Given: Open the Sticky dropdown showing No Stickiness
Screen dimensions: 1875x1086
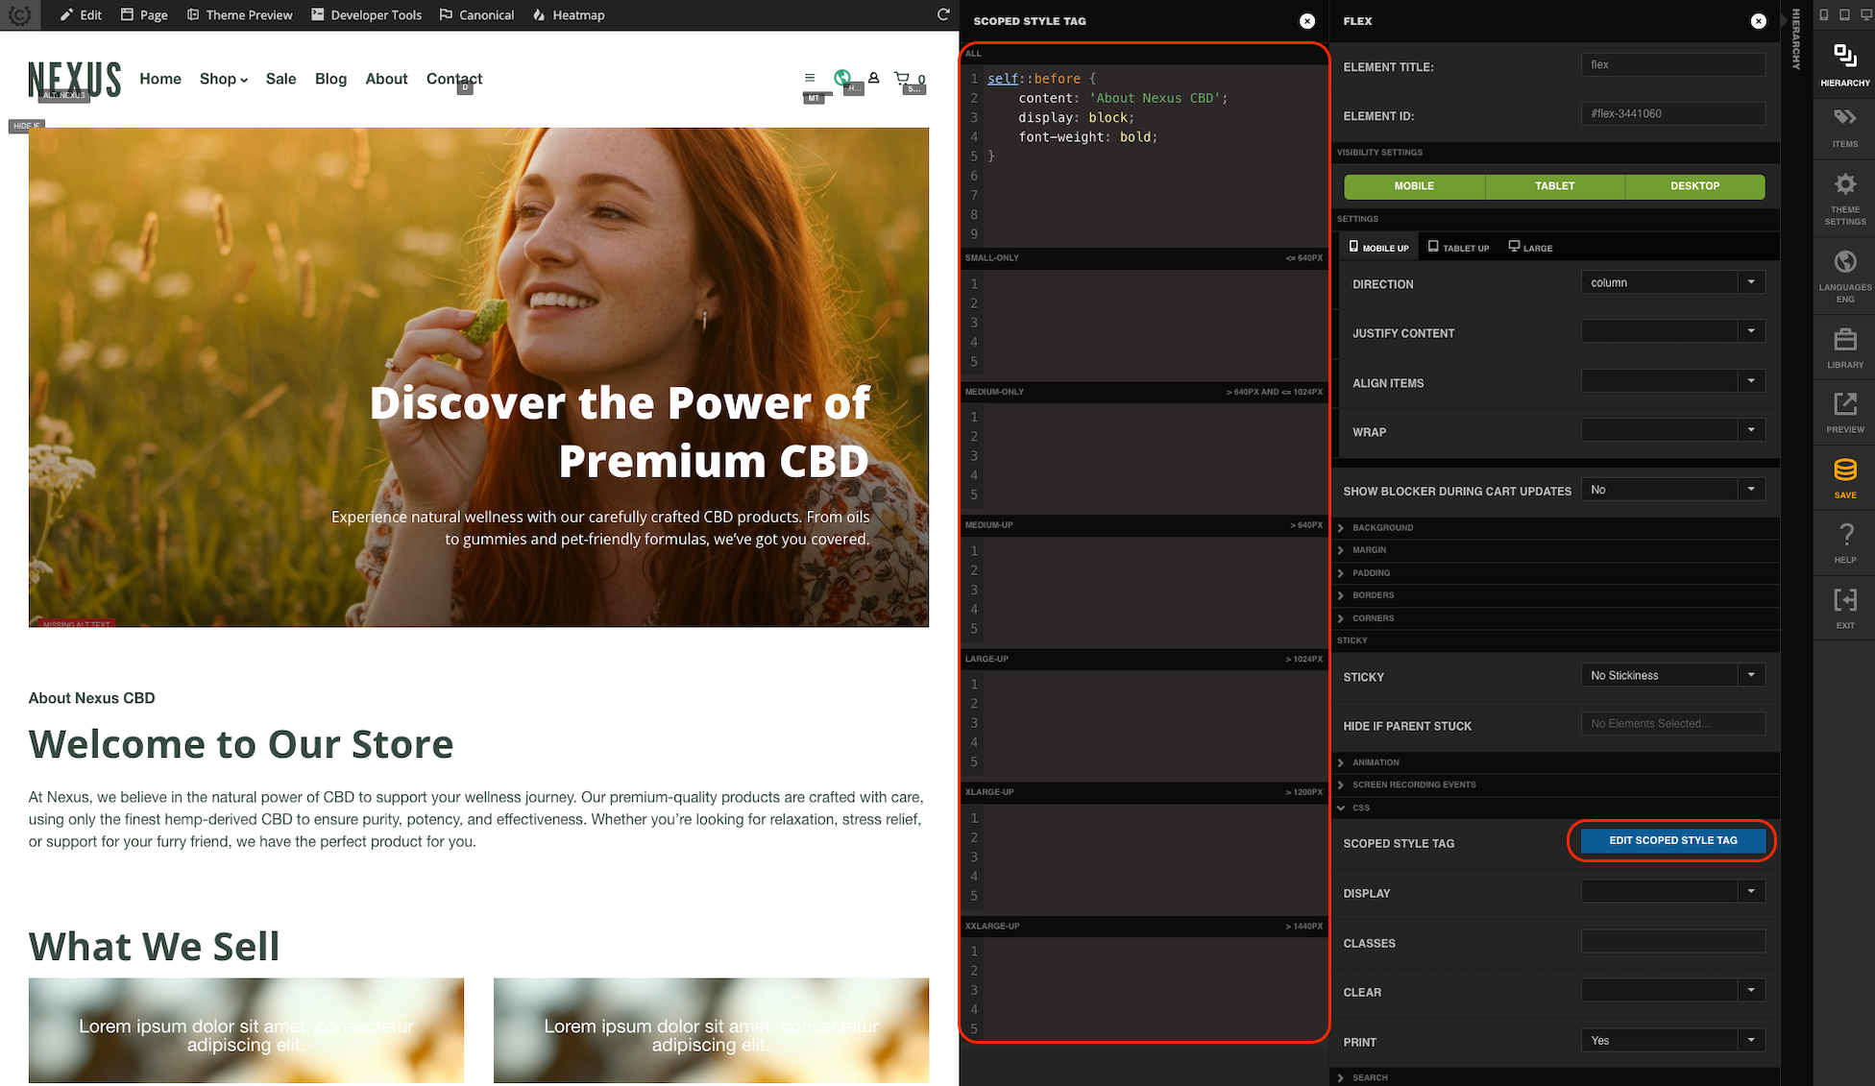Looking at the screenshot, I should (x=1672, y=675).
